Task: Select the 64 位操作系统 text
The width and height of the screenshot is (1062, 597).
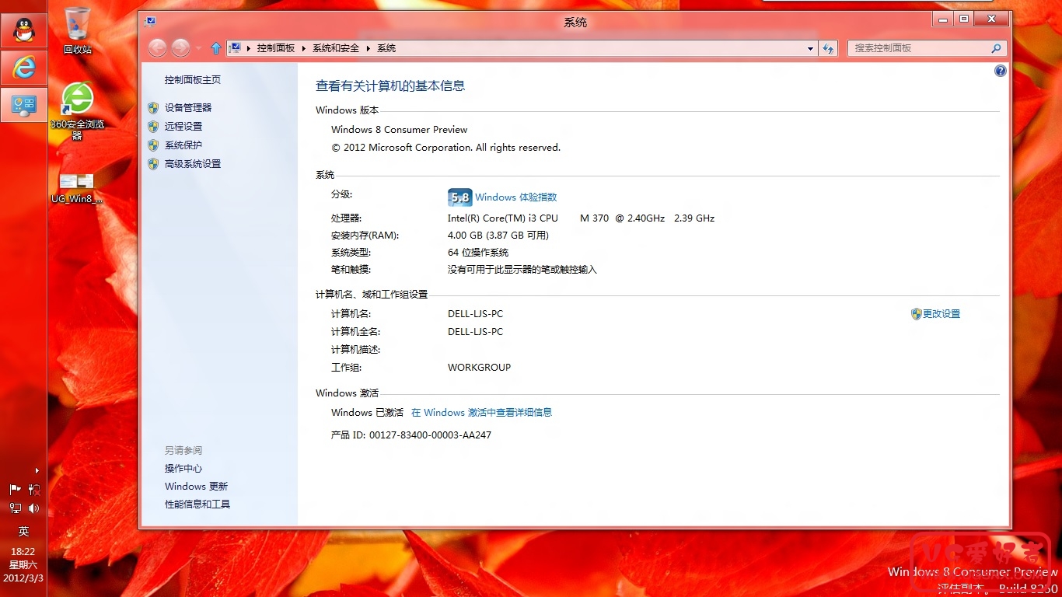Action: pyautogui.click(x=478, y=253)
